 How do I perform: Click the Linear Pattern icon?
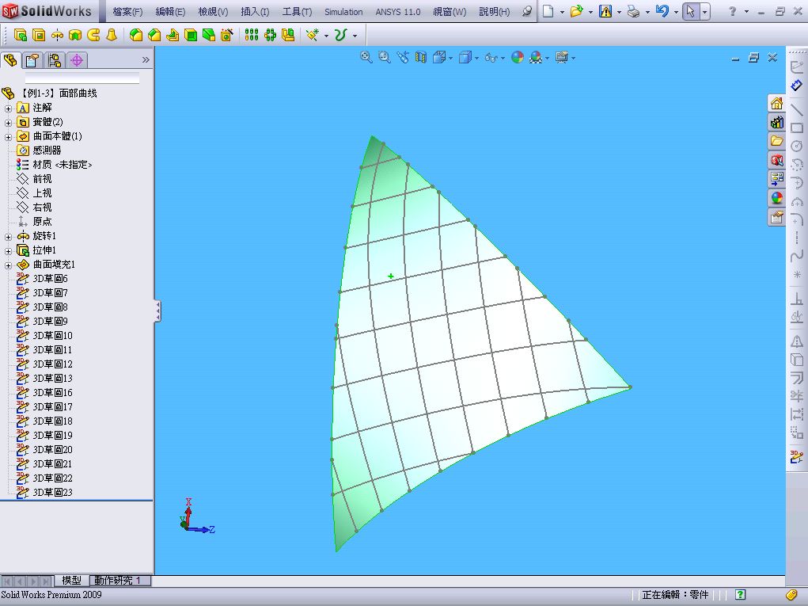252,35
